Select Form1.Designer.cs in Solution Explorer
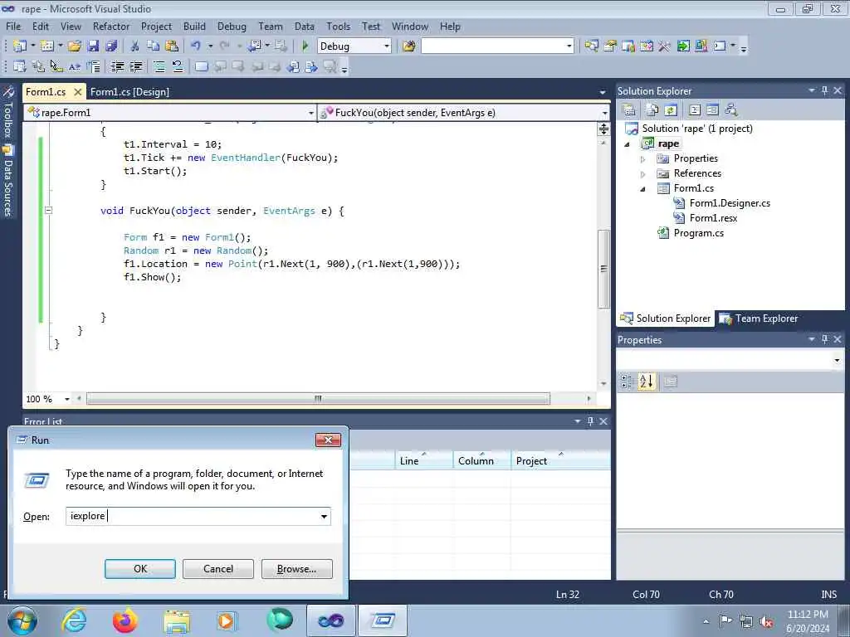The height and width of the screenshot is (637, 850). (x=730, y=203)
